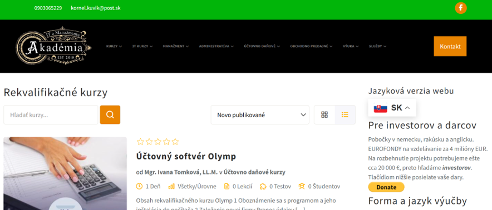Open the Facebook page icon
The width and height of the screenshot is (492, 210).
461,8
